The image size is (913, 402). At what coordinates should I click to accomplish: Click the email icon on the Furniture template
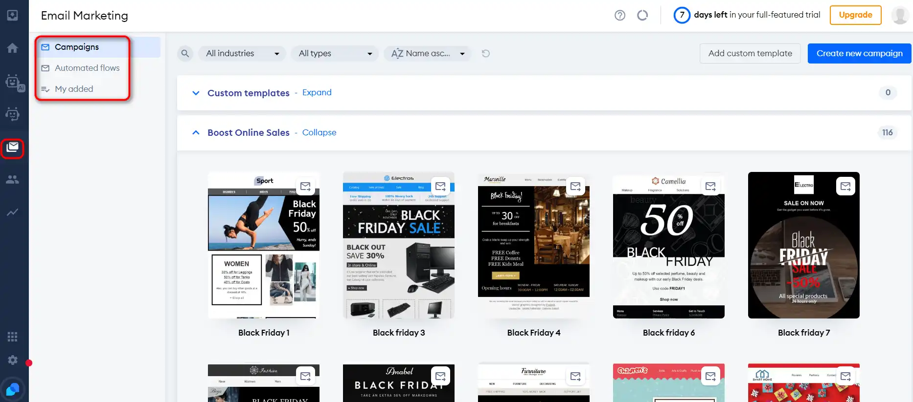click(575, 376)
